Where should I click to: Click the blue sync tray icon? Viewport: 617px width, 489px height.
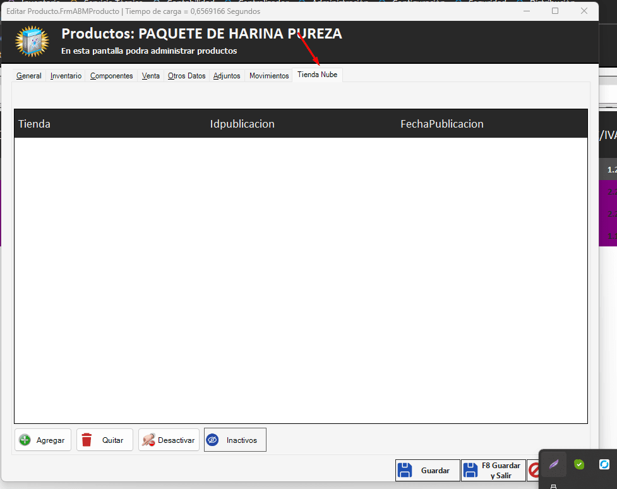pos(604,464)
